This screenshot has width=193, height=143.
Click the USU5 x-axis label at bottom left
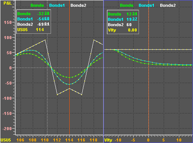[x=6, y=140]
